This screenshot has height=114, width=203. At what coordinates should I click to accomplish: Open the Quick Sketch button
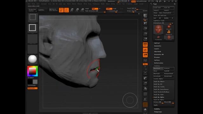tap(53, 10)
